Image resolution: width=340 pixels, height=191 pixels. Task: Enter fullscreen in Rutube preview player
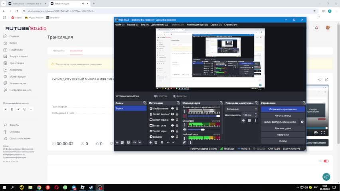323,133
